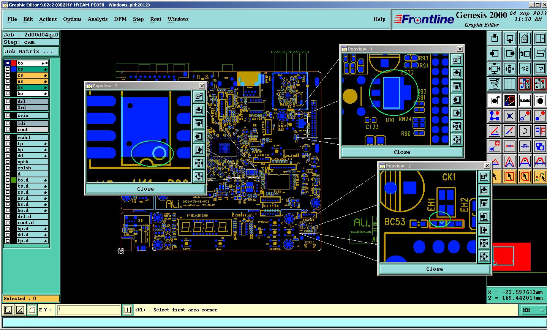547x330 pixels.
Task: Click the previous zoom icon
Action: pos(525,54)
